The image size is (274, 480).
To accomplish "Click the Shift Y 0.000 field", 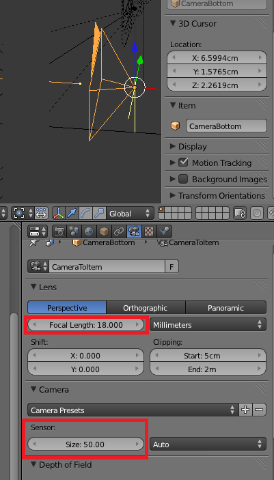I will click(x=86, y=369).
